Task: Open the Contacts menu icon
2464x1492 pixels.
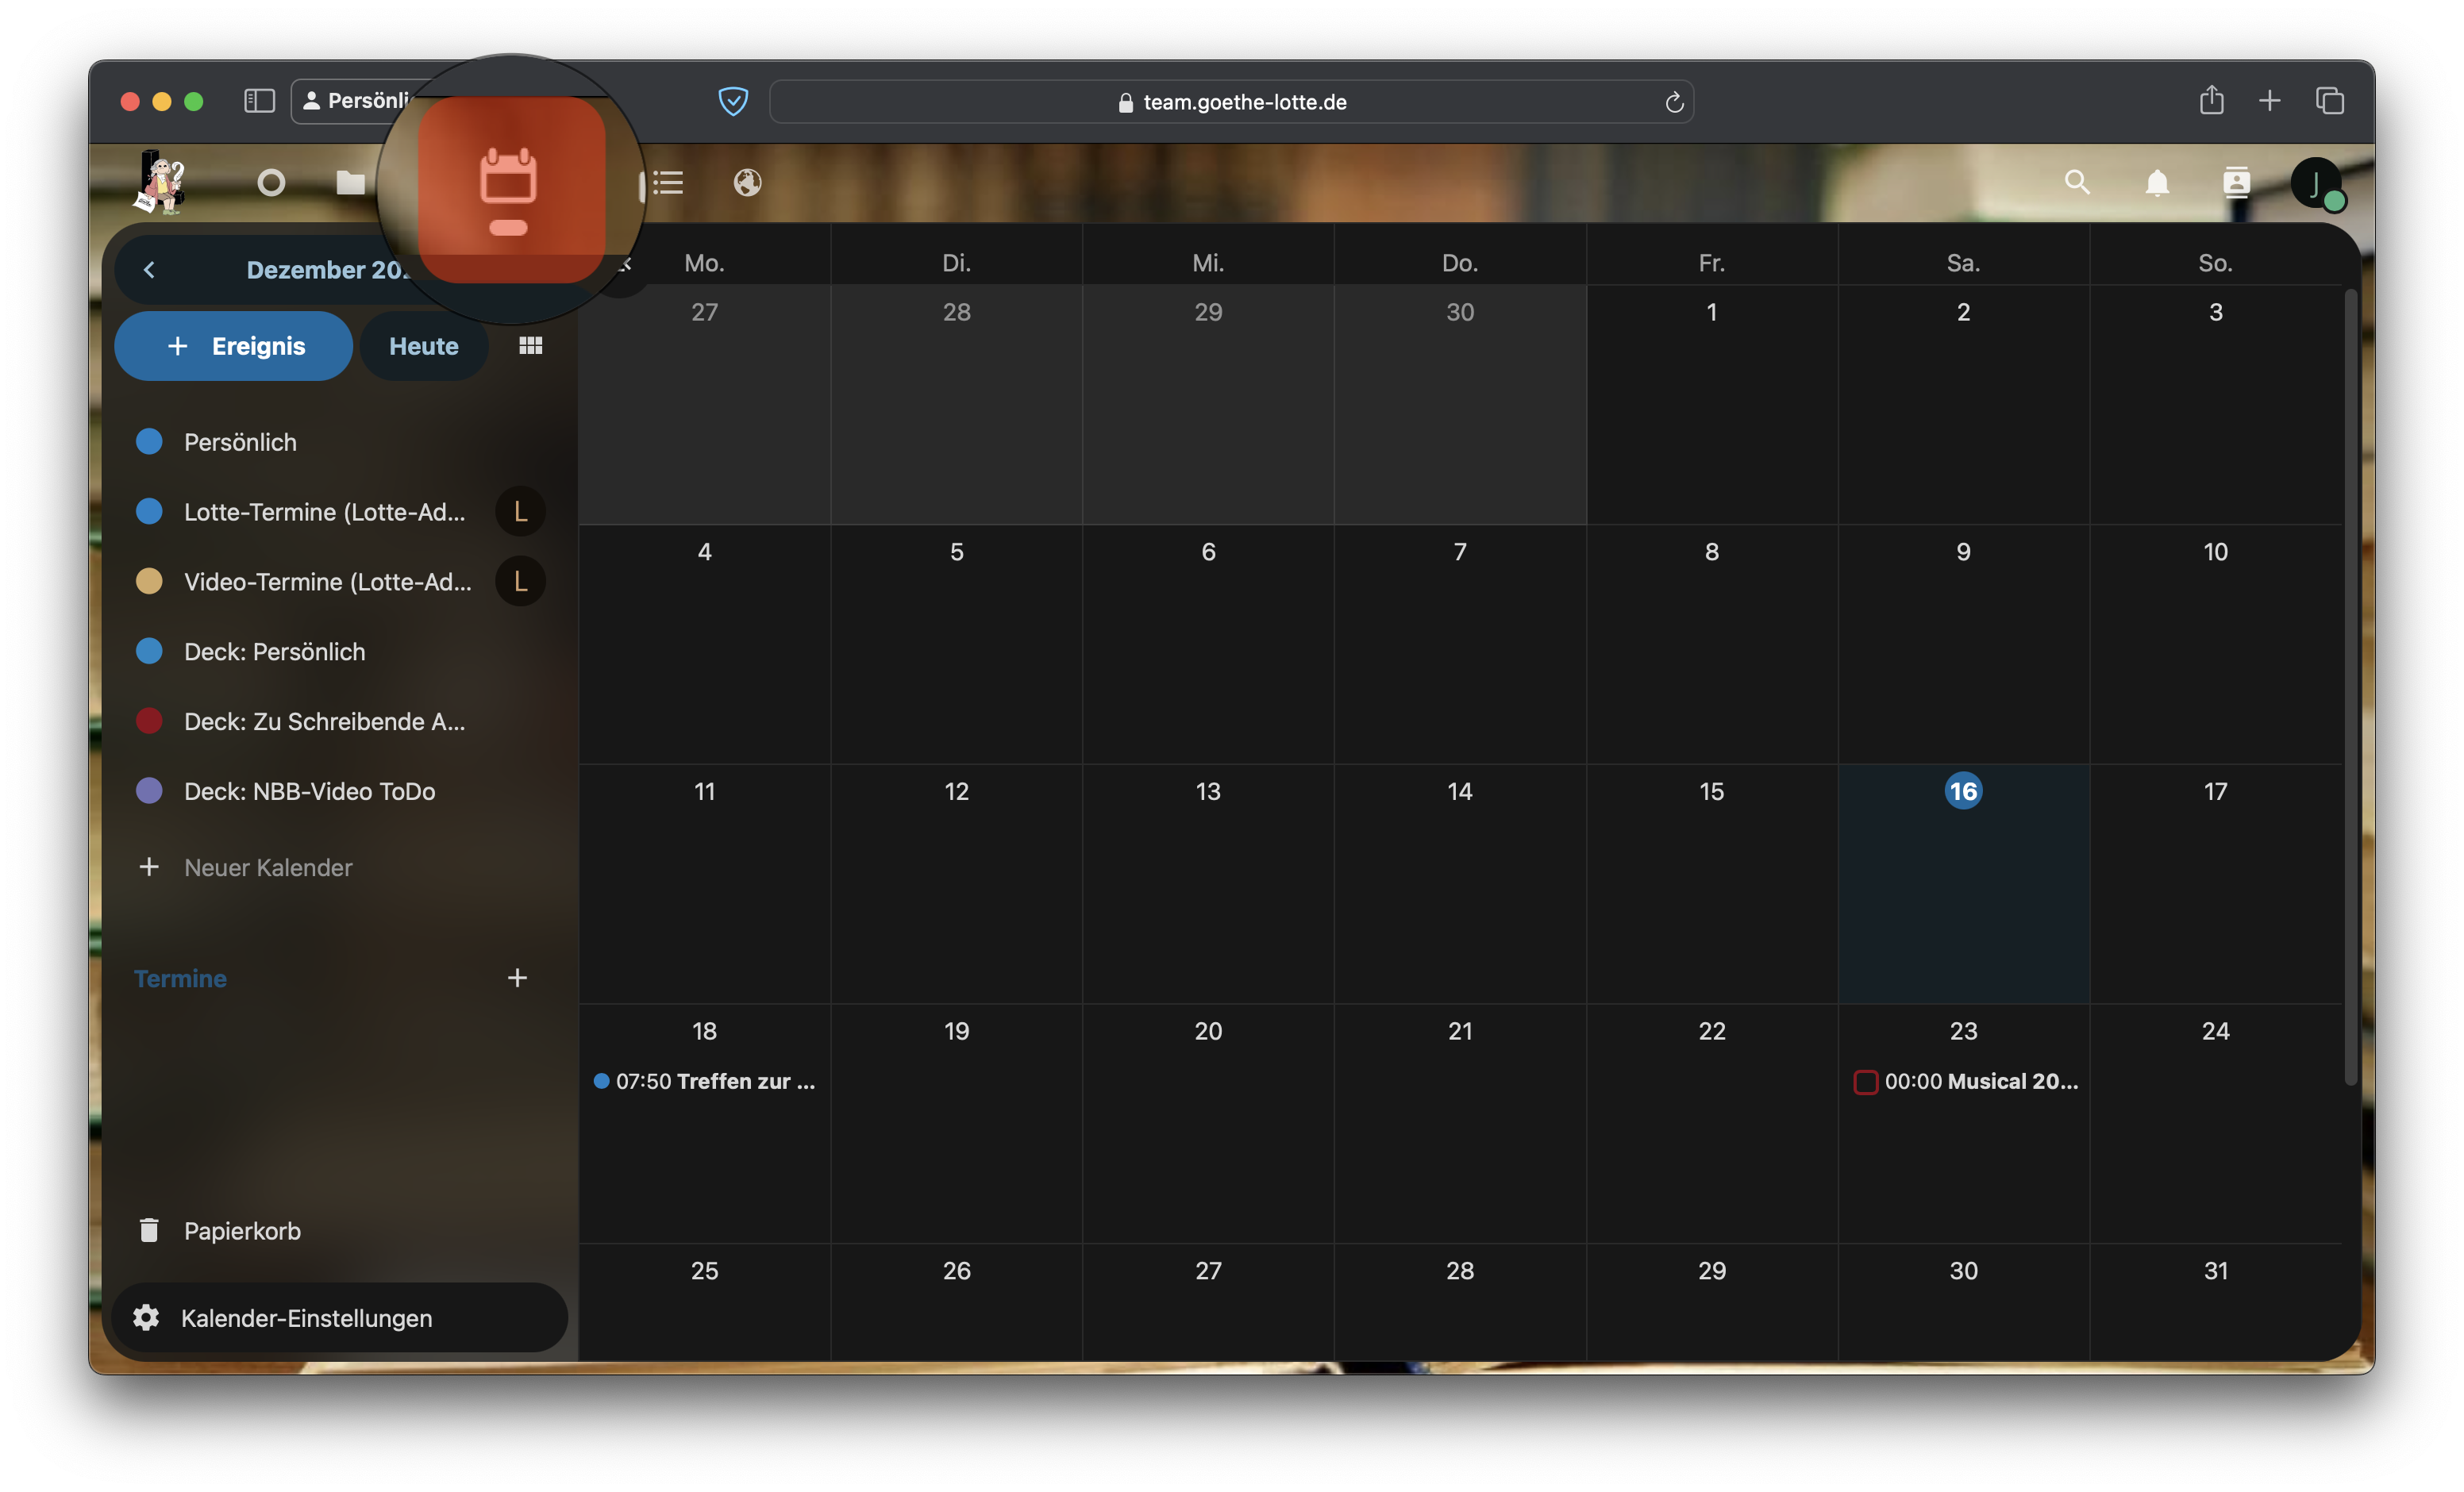Action: point(2236,183)
